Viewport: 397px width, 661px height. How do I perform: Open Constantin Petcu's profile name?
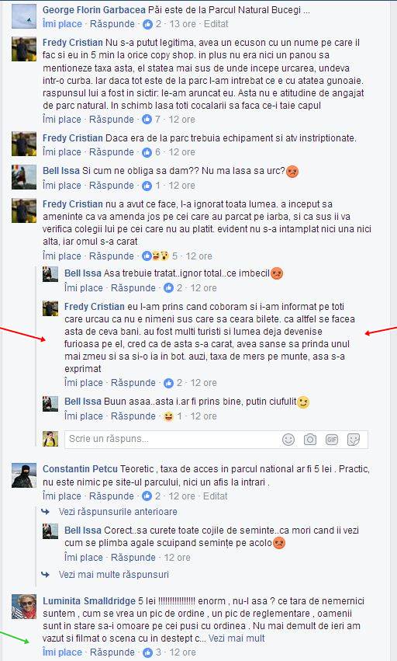click(80, 469)
